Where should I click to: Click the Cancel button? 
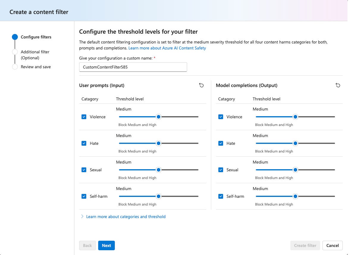coord(333,245)
